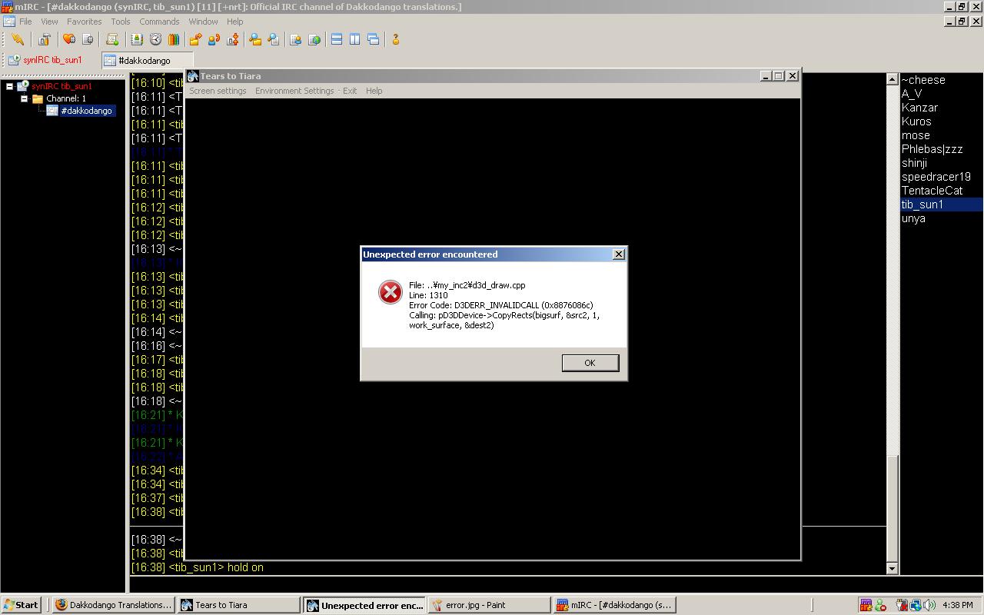
Task: Close the Unexpected error dialog
Action: click(x=618, y=254)
